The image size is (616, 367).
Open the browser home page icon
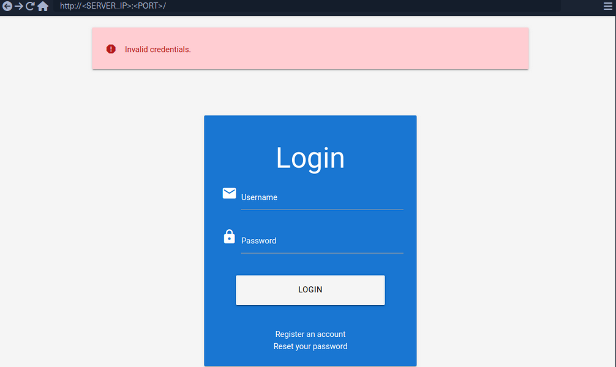tap(42, 7)
